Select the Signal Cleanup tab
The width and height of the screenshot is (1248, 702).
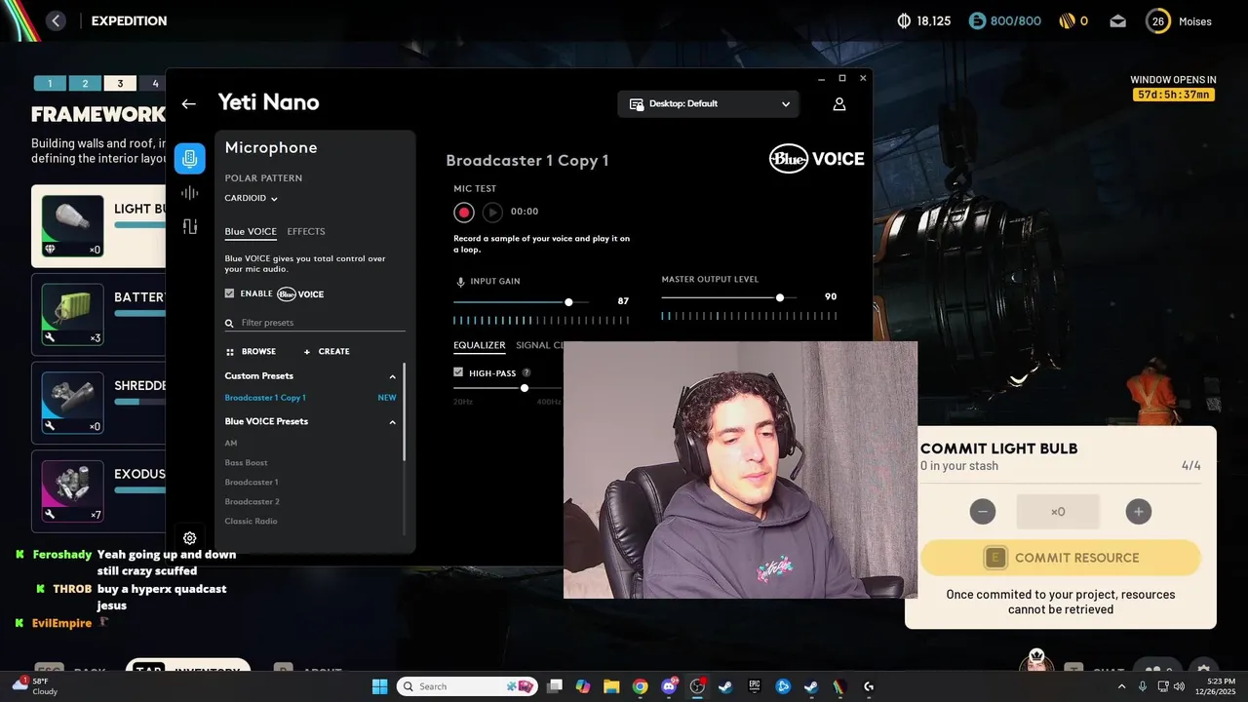tap(539, 345)
